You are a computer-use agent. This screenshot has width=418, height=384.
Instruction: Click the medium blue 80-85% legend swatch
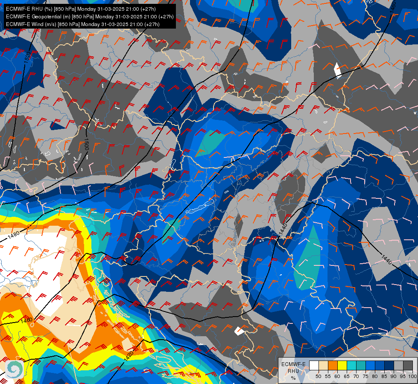coord(380,365)
